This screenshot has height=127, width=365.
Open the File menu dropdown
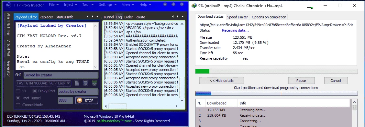[x=54, y=5]
